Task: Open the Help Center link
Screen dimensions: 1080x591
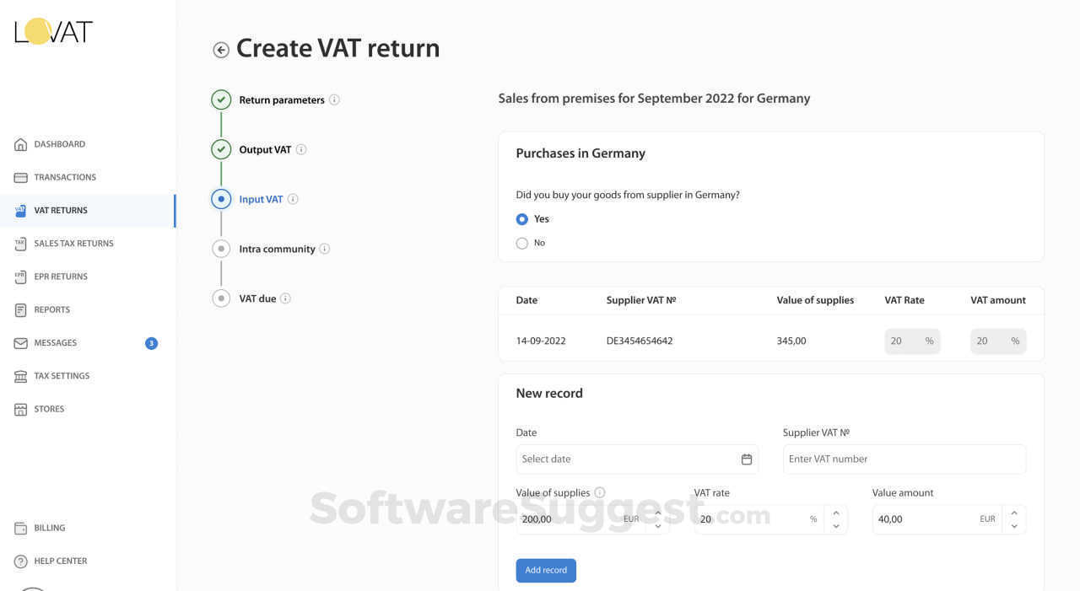Action: click(x=60, y=561)
